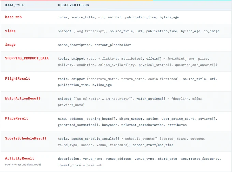Image resolution: width=232 pixels, height=172 pixels.
Task: Click 'relevant_corroboration' in PlaceResult row
Action: (x=143, y=125)
